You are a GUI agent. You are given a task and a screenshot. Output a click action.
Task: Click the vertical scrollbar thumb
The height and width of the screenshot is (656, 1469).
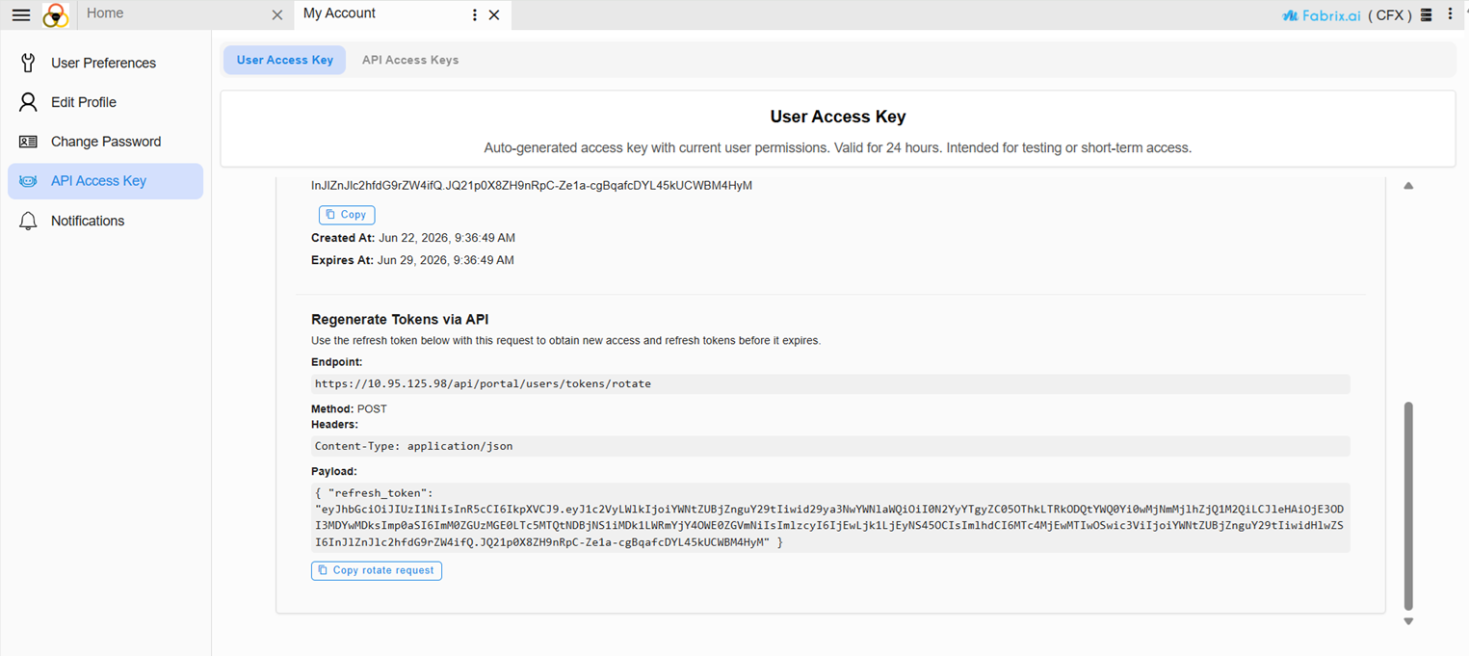[1408, 506]
